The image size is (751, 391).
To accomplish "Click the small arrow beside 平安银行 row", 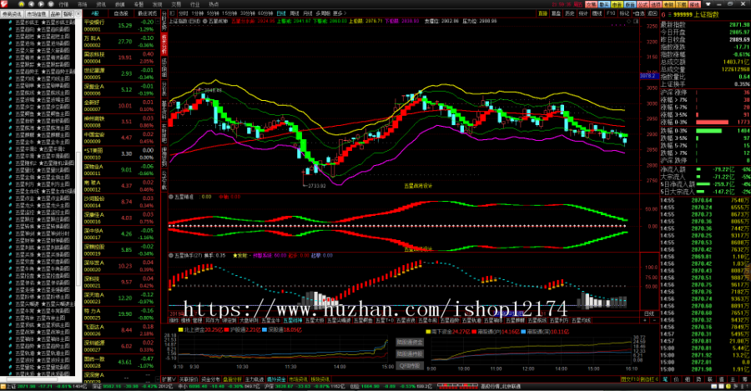I will point(157,22).
